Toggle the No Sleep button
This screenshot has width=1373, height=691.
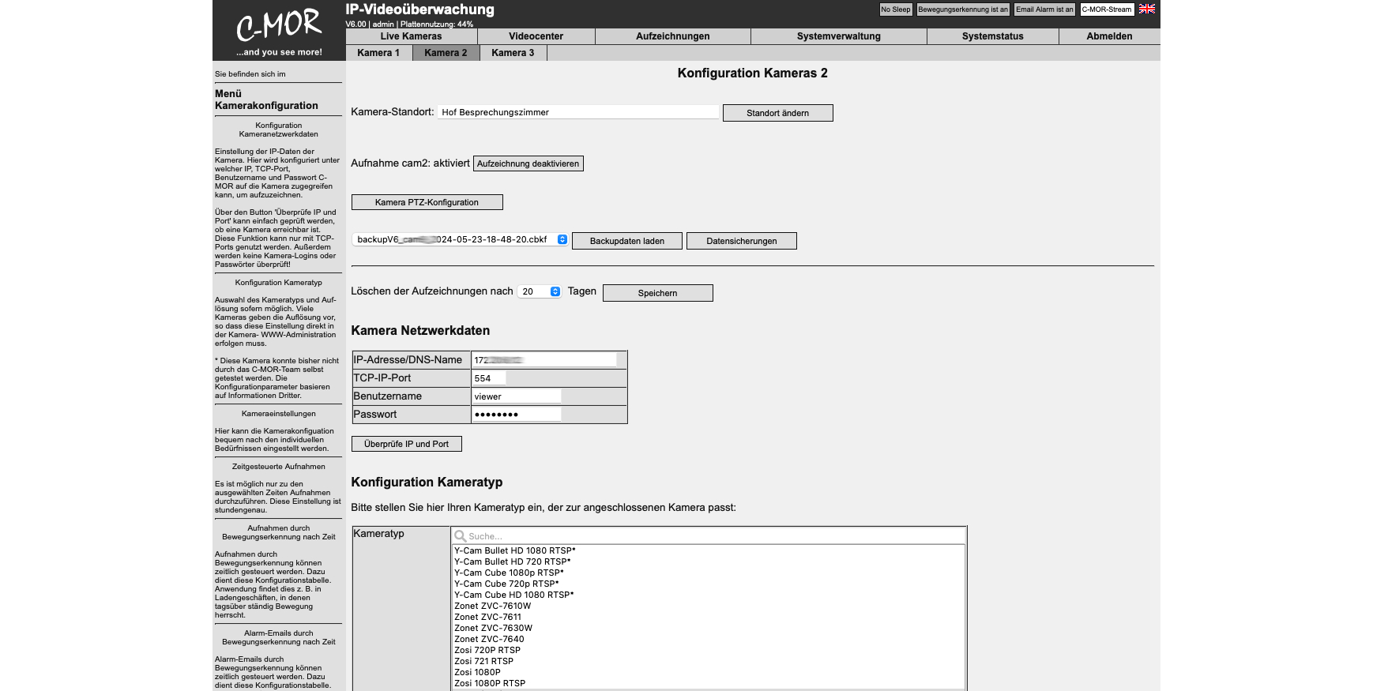[x=896, y=9]
